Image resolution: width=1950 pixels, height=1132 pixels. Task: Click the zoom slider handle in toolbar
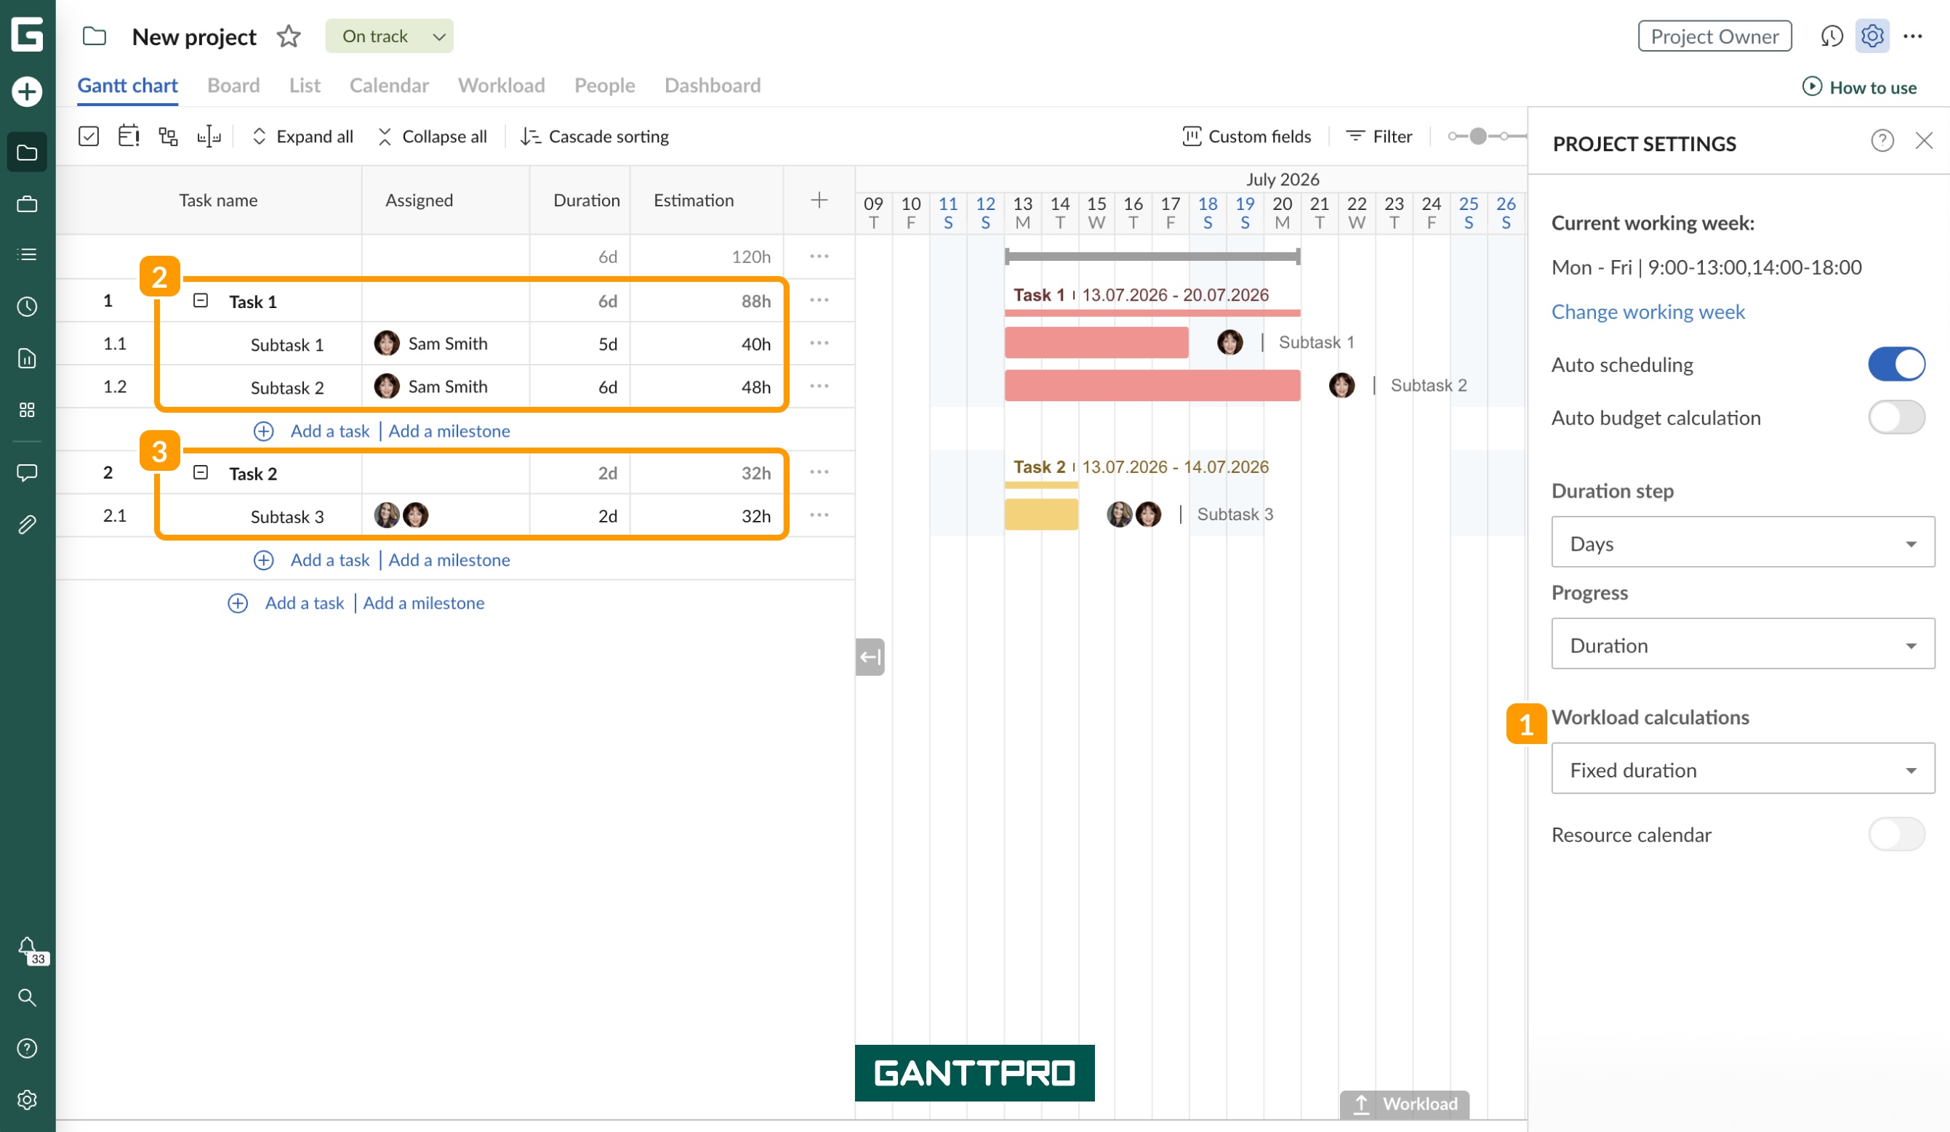coord(1477,136)
